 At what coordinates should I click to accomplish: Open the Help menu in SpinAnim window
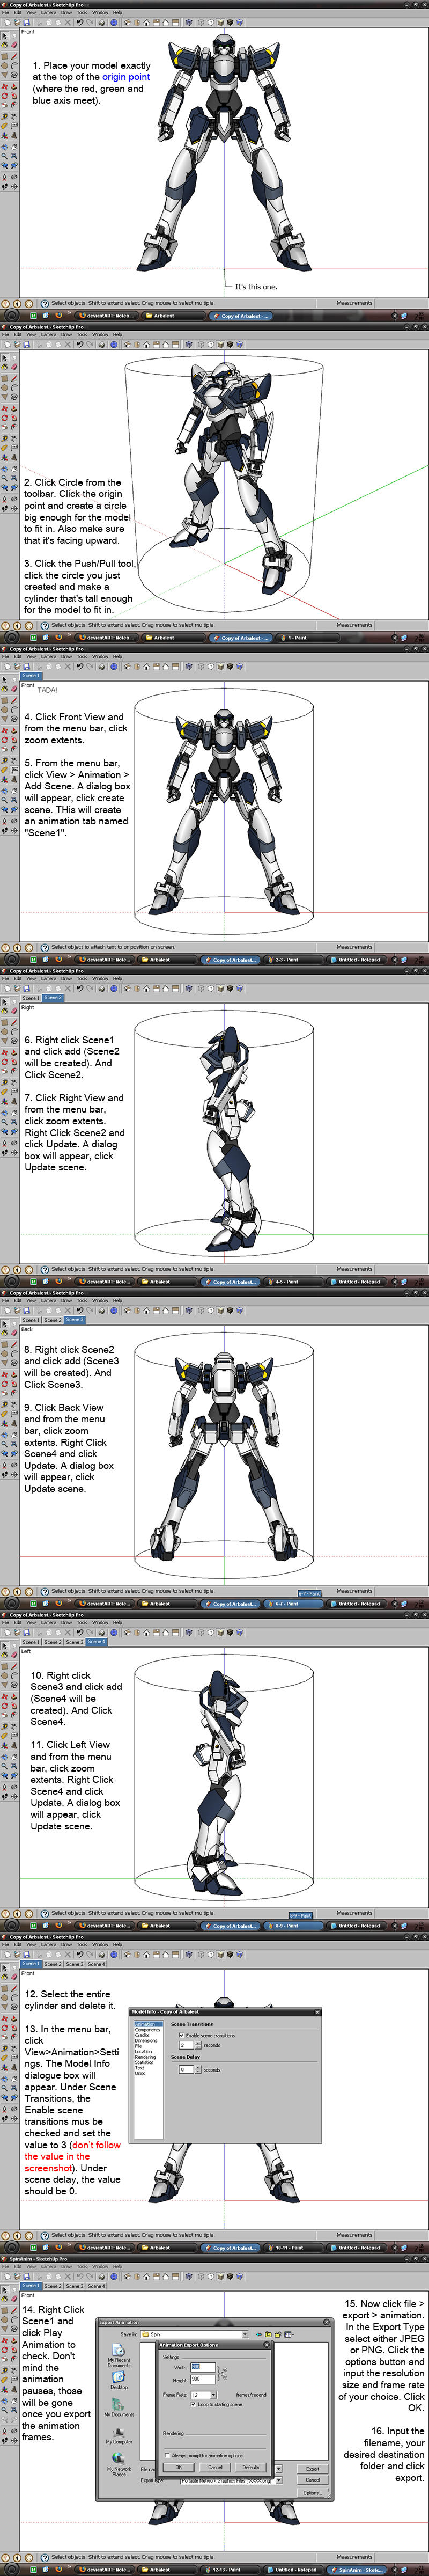point(117,2267)
